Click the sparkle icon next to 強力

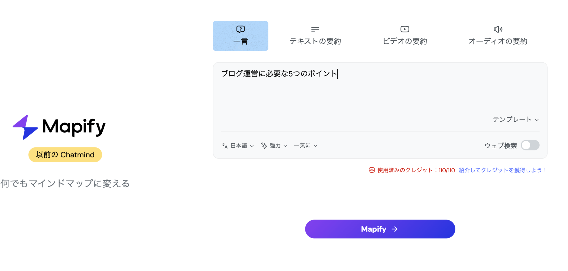point(263,145)
